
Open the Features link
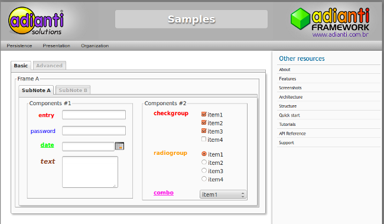click(288, 79)
